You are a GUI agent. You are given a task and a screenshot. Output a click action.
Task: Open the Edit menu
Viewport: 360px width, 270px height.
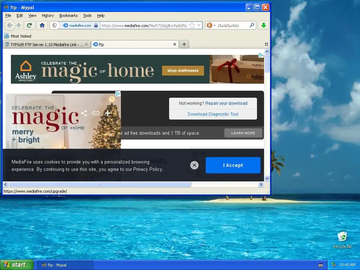point(20,15)
